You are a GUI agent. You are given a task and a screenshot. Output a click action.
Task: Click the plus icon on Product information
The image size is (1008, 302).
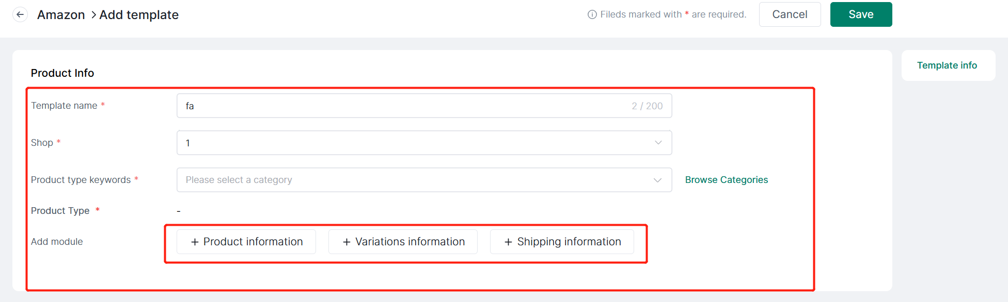click(195, 242)
